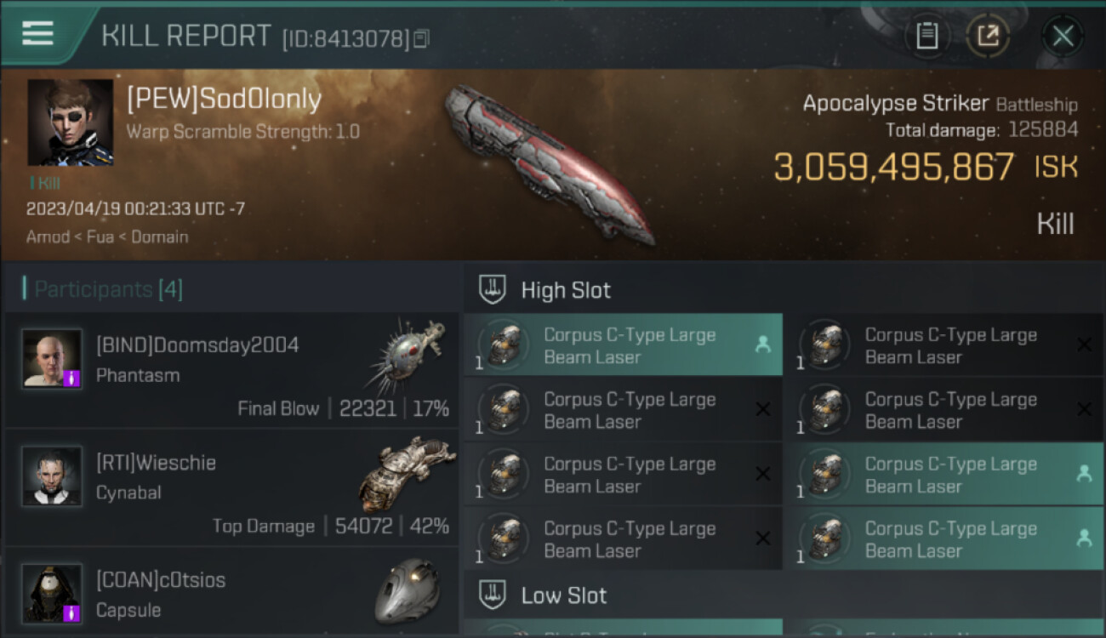
Task: Click the victim name [PEW]SodOlonly
Action: point(224,100)
